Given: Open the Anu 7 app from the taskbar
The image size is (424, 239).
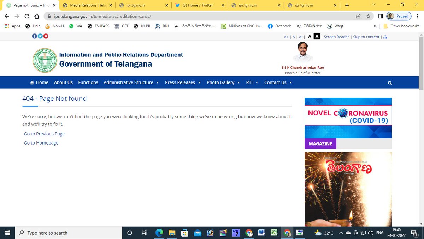Looking at the screenshot, I should 236,233.
